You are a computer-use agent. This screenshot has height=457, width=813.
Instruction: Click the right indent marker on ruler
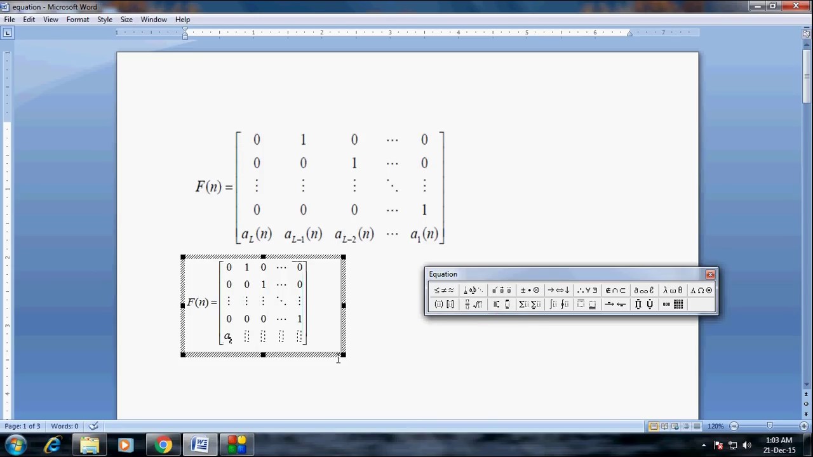(629, 33)
